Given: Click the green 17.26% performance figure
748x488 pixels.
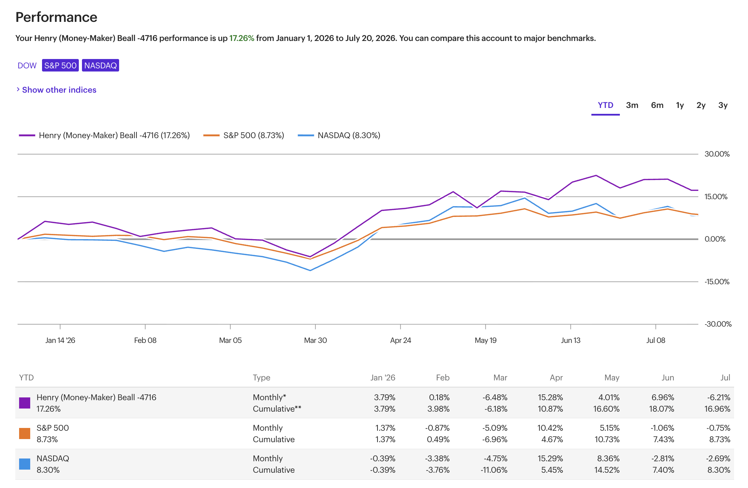Looking at the screenshot, I should (242, 38).
